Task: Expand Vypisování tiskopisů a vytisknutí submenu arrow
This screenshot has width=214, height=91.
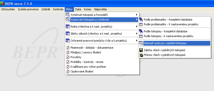Action: coord(136,20)
